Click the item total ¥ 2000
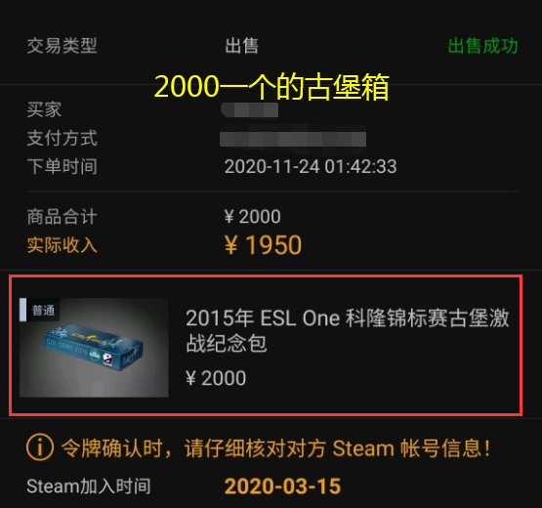Screen dimensions: 542x508 pos(252,217)
